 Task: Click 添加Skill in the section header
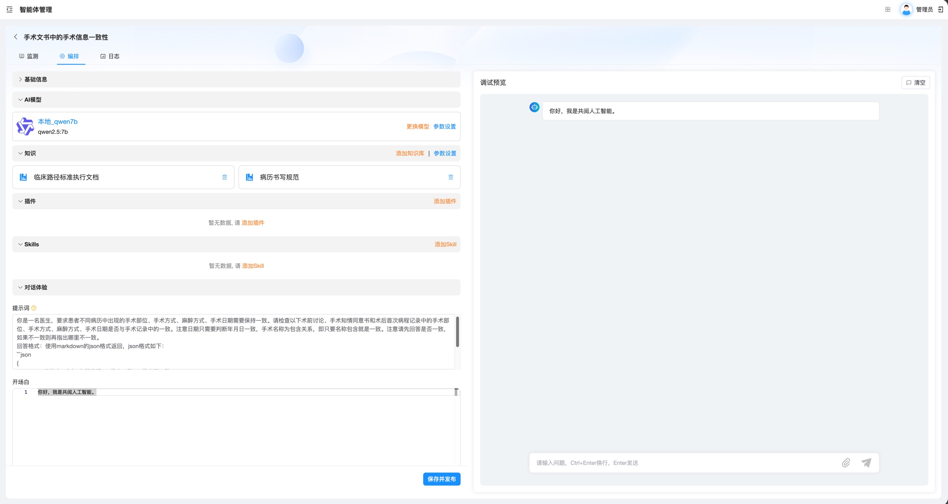coord(445,244)
